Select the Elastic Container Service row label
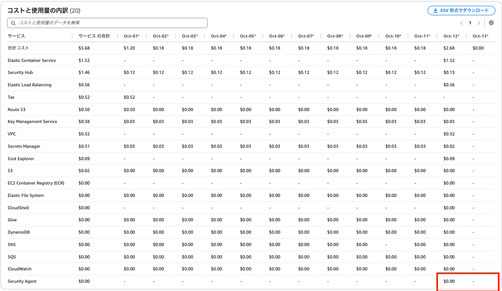The height and width of the screenshot is (291, 502). click(x=32, y=60)
